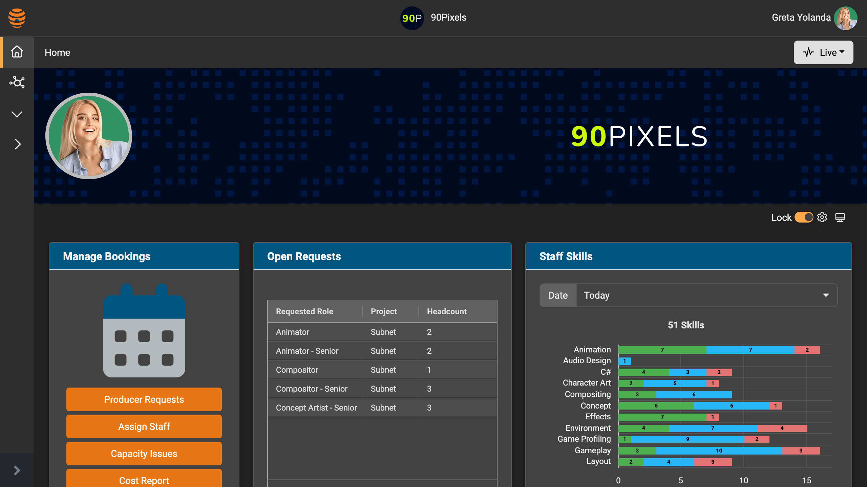Open the Home sidebar icon
This screenshot has height=487, width=867.
pos(17,52)
